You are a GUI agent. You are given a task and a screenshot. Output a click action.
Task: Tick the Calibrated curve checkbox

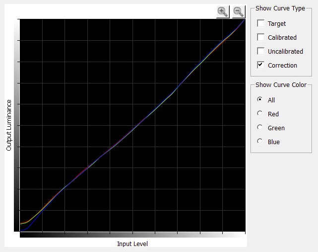tap(260, 37)
